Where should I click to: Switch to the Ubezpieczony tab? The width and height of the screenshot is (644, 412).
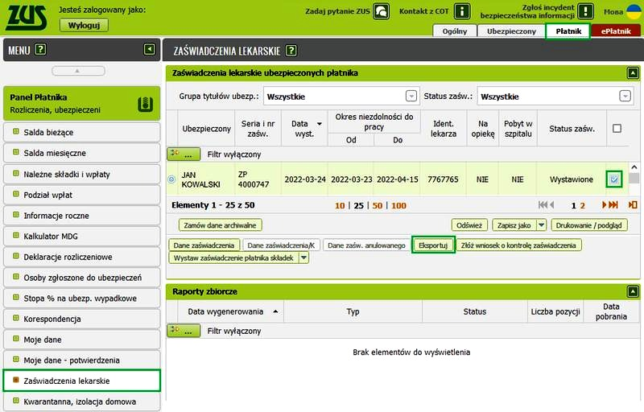pyautogui.click(x=511, y=31)
